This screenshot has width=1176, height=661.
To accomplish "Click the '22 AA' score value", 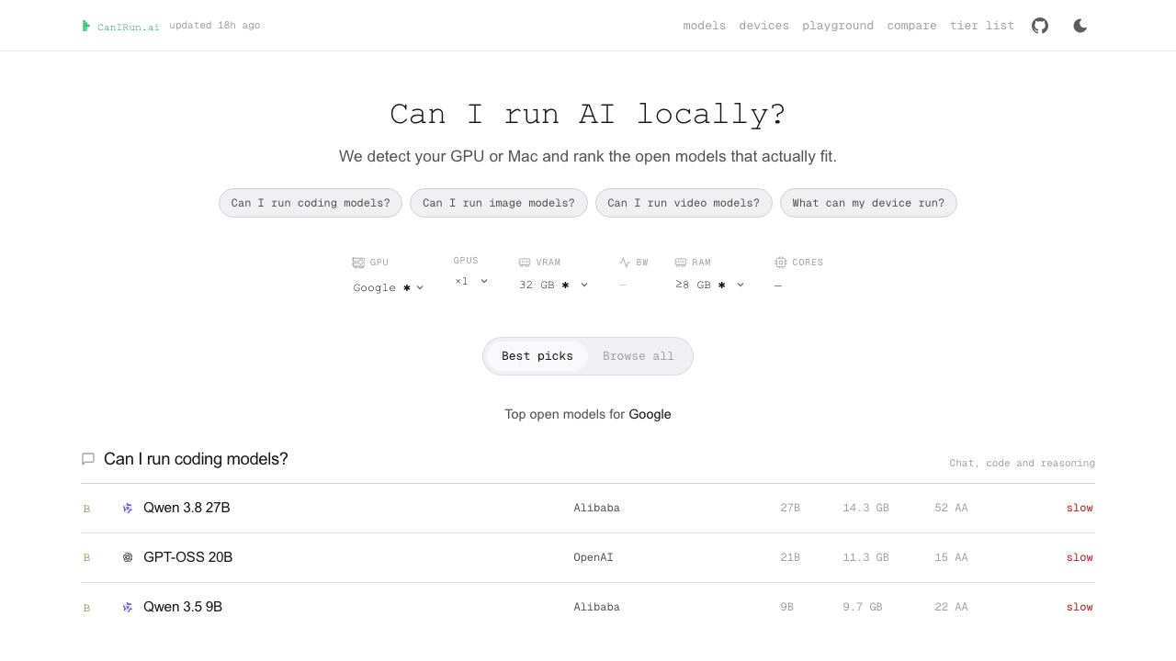I will click(951, 607).
